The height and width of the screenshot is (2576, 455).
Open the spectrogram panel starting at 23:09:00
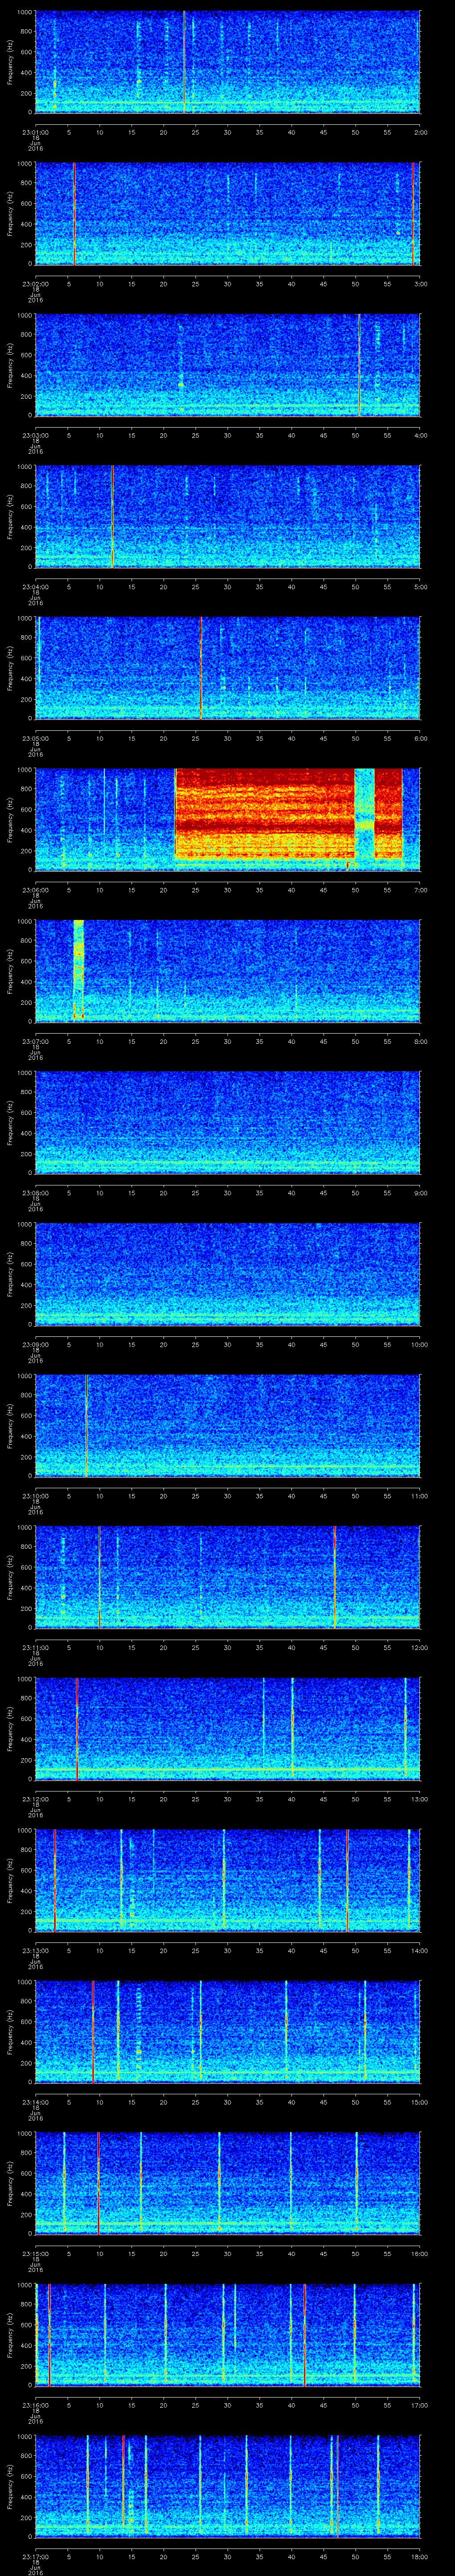tap(227, 1274)
